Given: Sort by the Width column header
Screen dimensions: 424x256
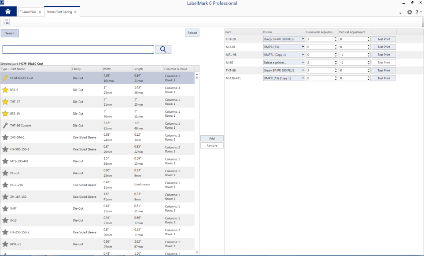Looking at the screenshot, I should (x=118, y=69).
